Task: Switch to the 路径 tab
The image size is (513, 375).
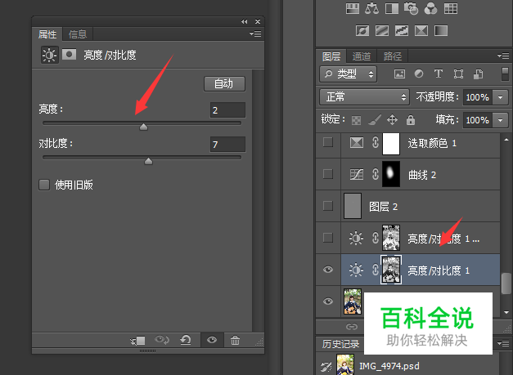Action: (393, 56)
